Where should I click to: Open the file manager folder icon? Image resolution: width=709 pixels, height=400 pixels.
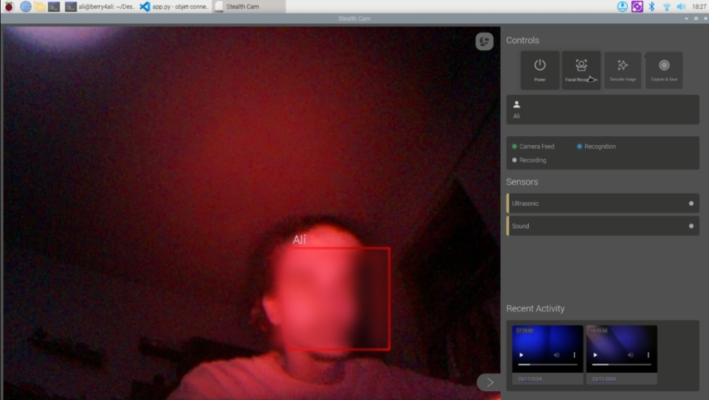[x=40, y=6]
